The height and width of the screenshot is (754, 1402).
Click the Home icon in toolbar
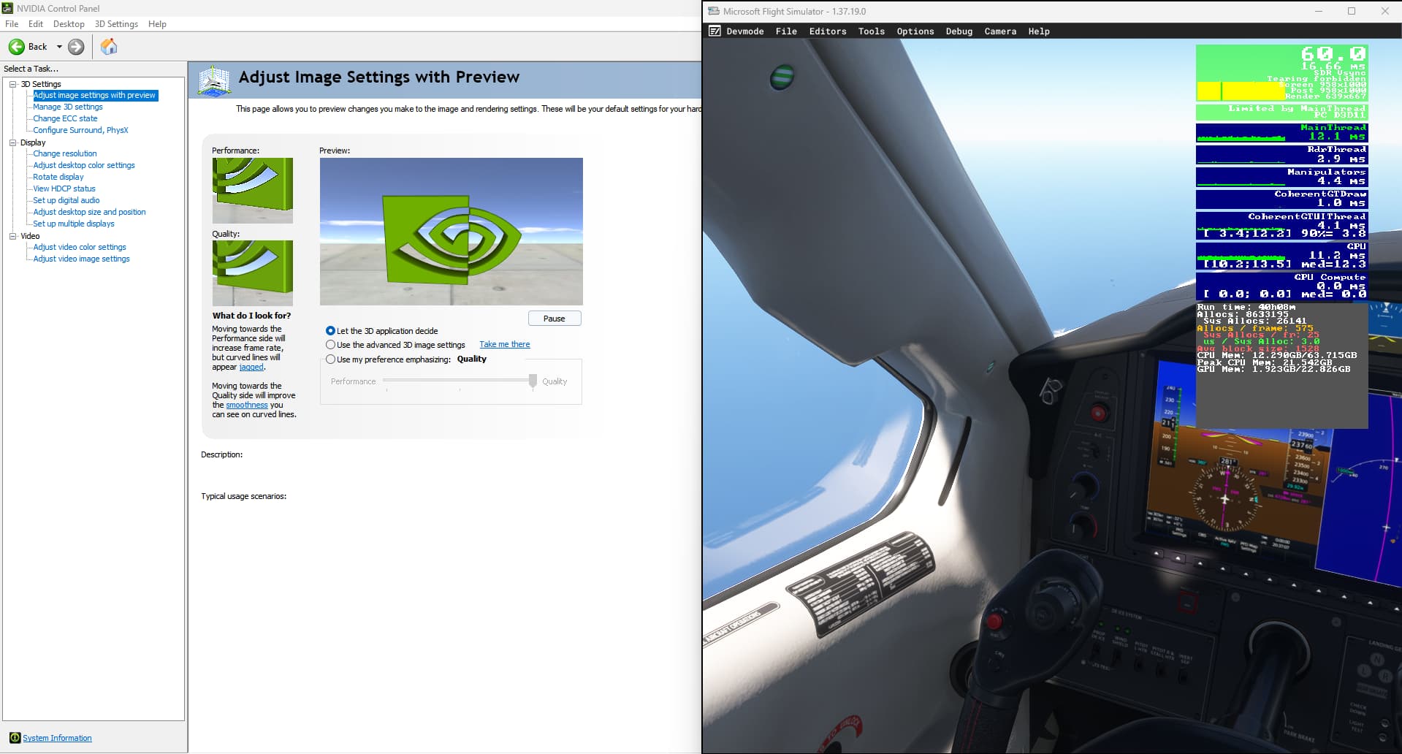click(x=109, y=47)
